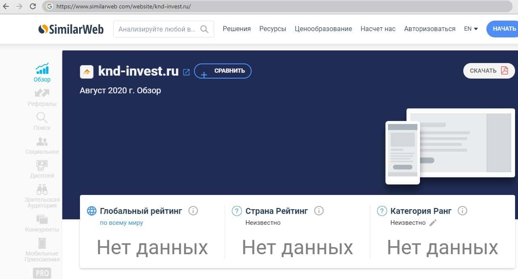Expand the EN language dropdown
Viewport: 518px width, 279px height.
471,29
